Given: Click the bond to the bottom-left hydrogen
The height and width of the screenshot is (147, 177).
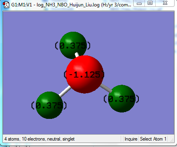Looking at the screenshot, I should (x=65, y=91).
